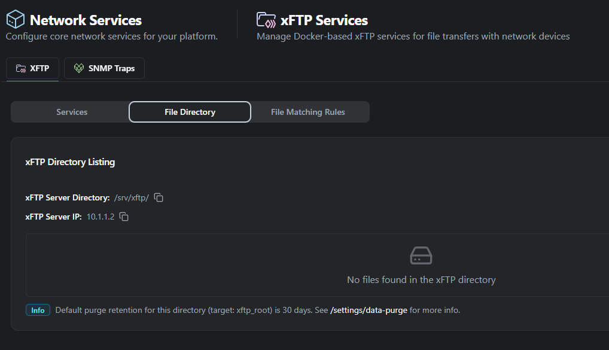Click the Network Services cube icon

[x=15, y=19]
